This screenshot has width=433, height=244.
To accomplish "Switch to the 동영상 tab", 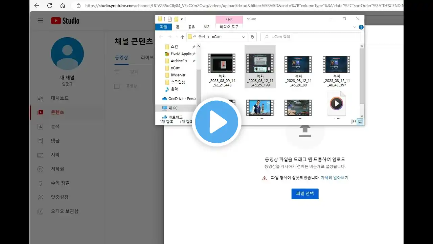I will point(121,58).
